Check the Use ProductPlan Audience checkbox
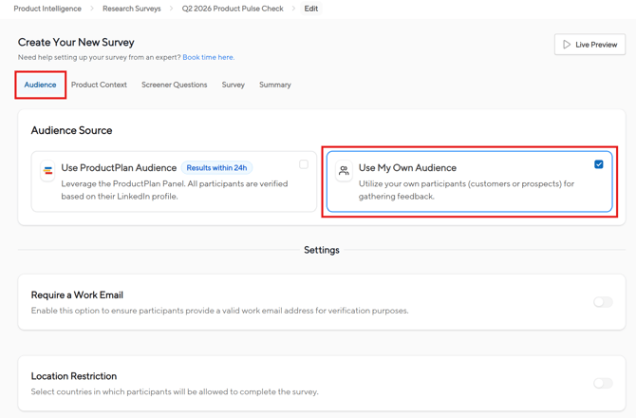636x418 pixels. coord(304,164)
